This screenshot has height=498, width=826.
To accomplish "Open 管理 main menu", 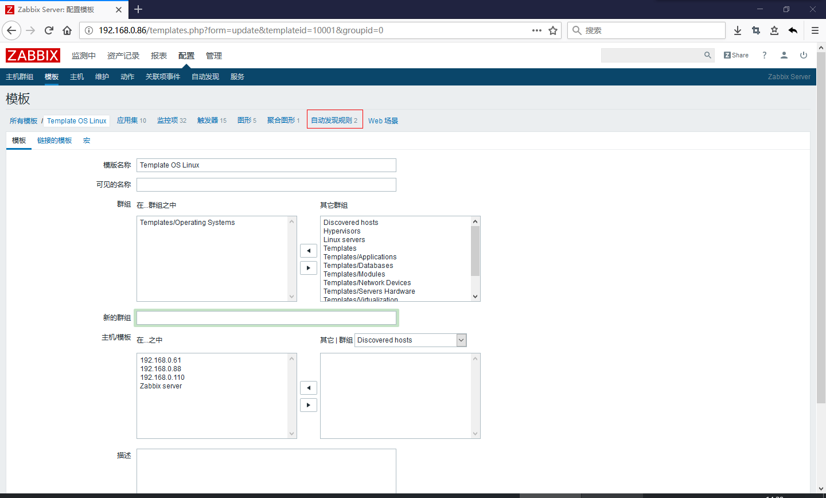I will tap(214, 56).
